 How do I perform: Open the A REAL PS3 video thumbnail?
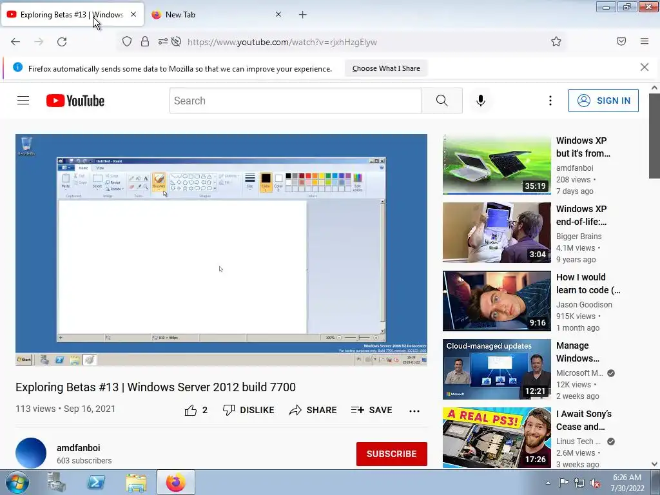click(497, 438)
